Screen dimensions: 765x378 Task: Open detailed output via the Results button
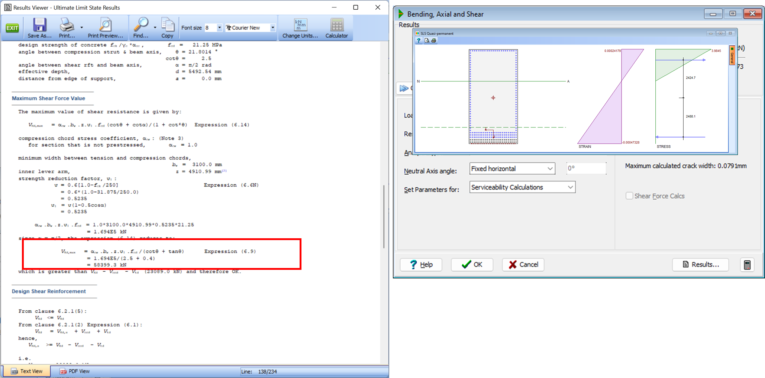pyautogui.click(x=700, y=264)
